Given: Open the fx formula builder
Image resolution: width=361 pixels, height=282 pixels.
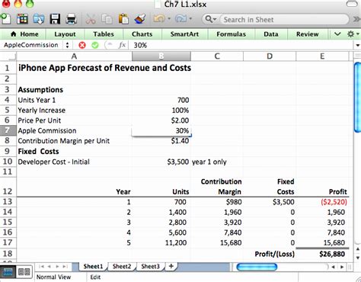Looking at the screenshot, I should pyautogui.click(x=122, y=45).
